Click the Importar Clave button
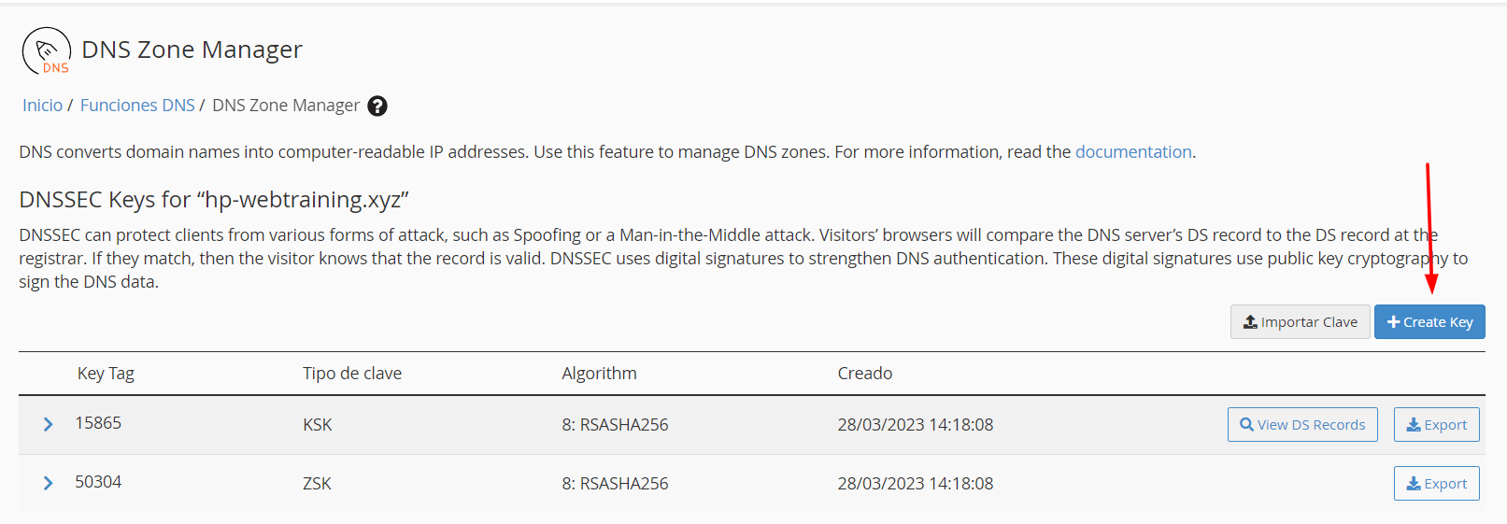This screenshot has height=524, width=1507. click(x=1300, y=322)
